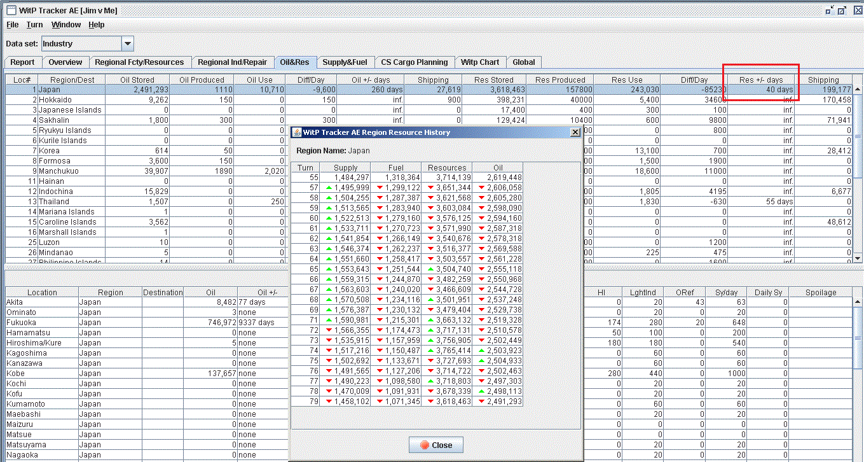Open the Help menu
864x462 pixels.
click(97, 25)
